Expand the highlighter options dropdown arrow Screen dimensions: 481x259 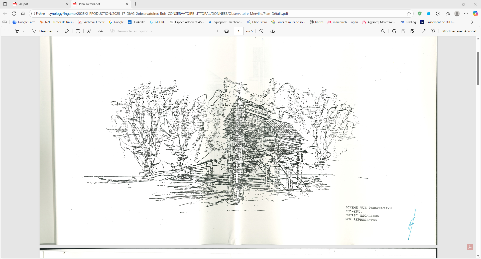pos(24,31)
